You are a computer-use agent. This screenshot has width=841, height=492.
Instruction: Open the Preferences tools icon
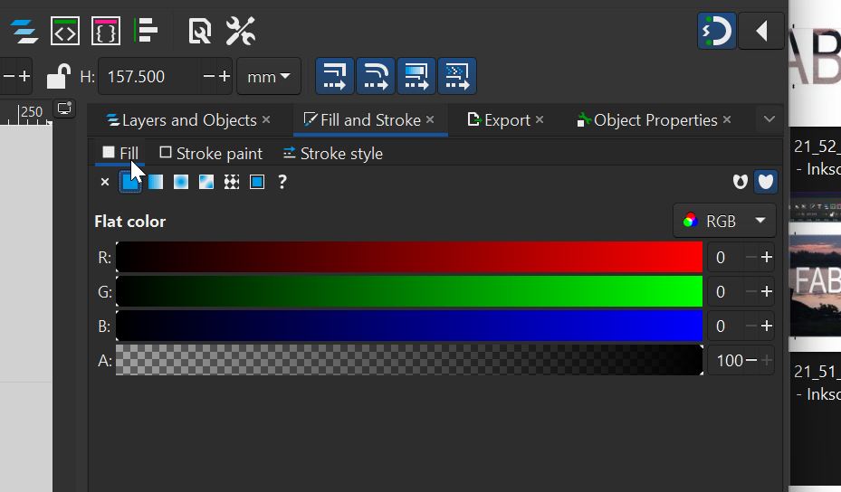pos(240,31)
